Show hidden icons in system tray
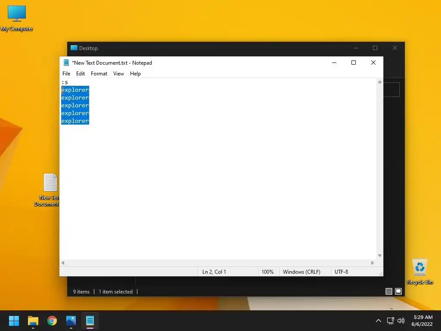The width and height of the screenshot is (441, 331). pyautogui.click(x=379, y=321)
